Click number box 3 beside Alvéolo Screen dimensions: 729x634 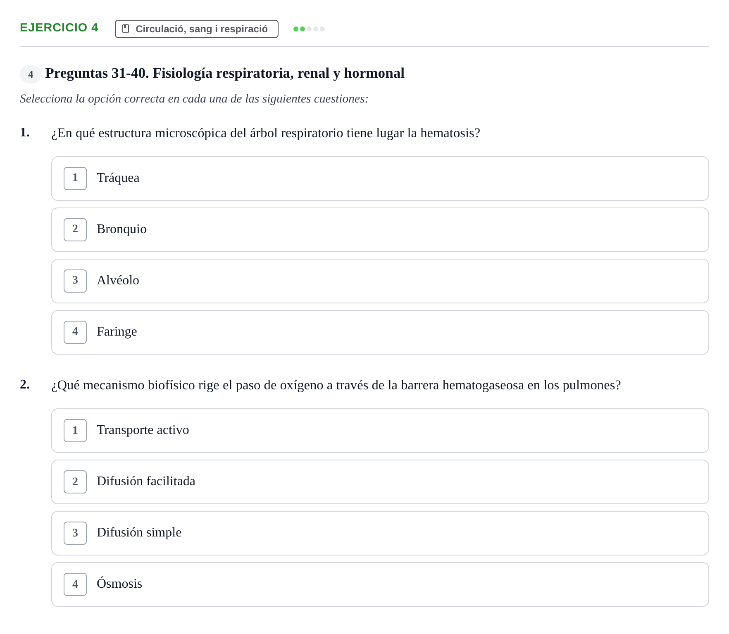pos(75,281)
